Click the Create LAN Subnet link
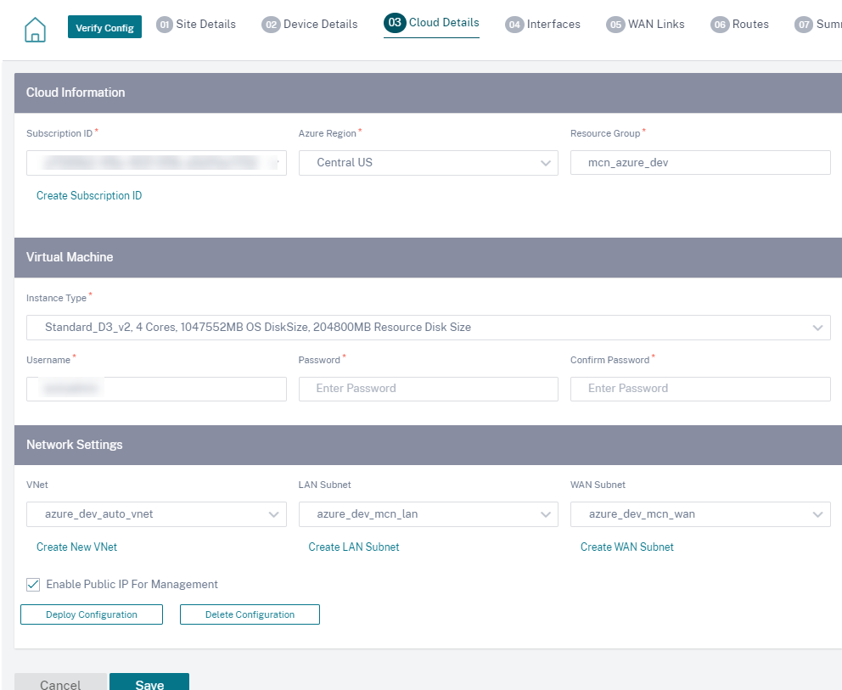This screenshot has width=842, height=690. pos(354,547)
